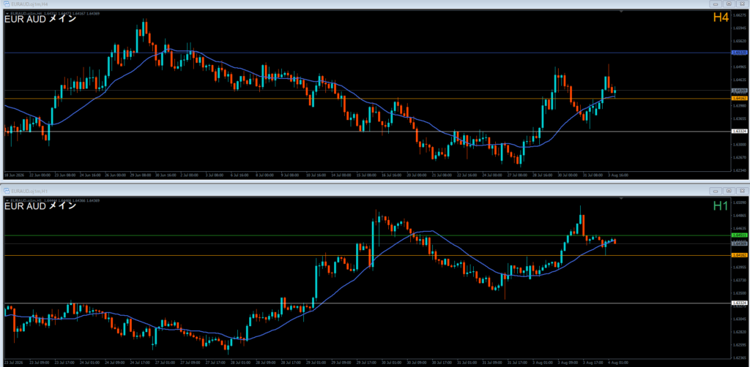Click '14 Jul 00:00' on the H4 time axis
This screenshot has width=750, height=367.
tap(342, 175)
